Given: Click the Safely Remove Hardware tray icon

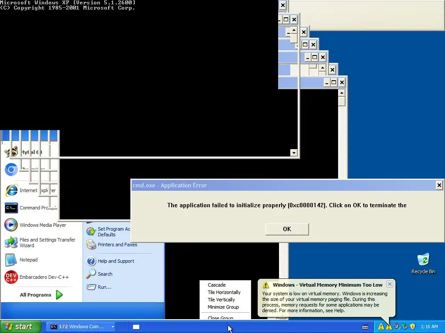Looking at the screenshot, I should (405, 326).
